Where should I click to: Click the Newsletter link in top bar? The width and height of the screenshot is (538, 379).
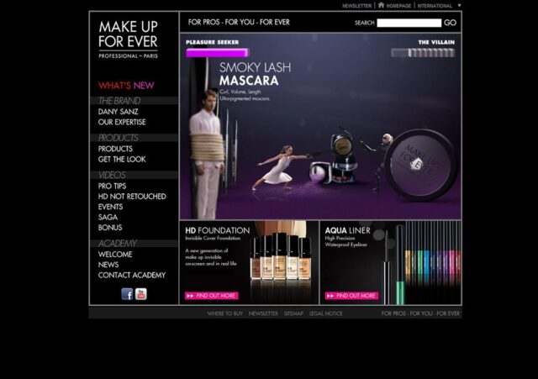tap(356, 6)
